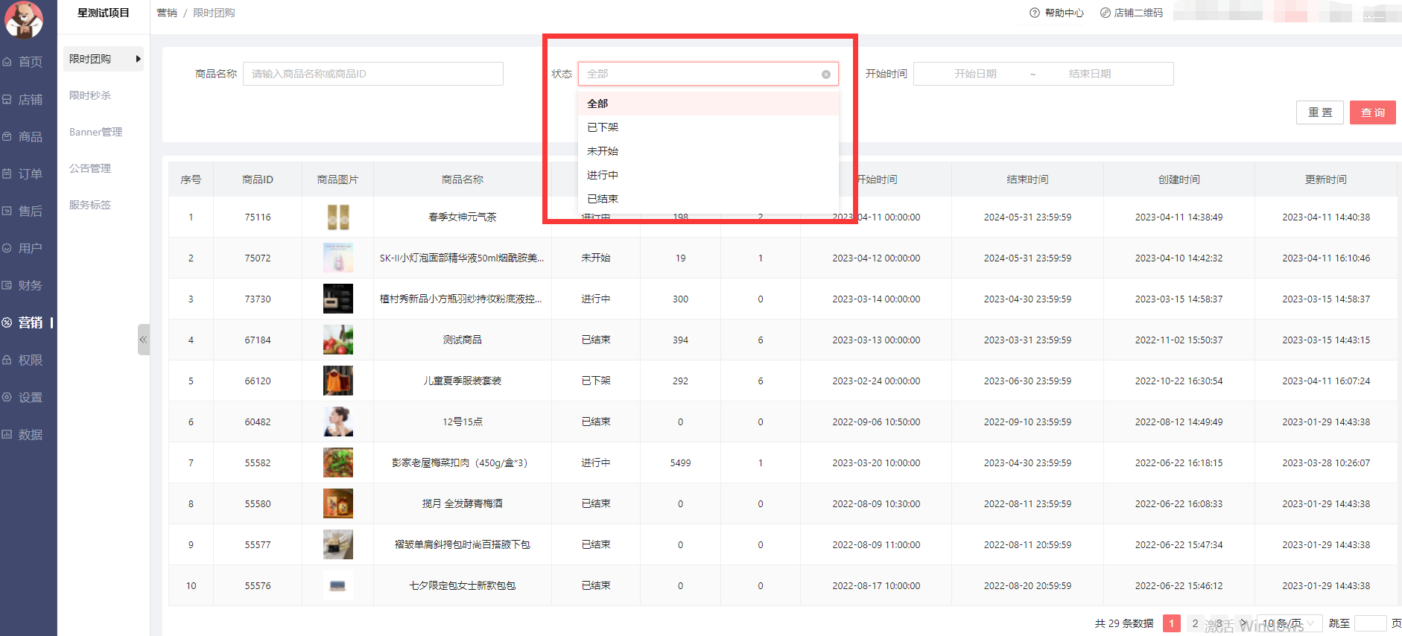Open the store QR code (店铺二维码) icon
Screen dimensions: 1402x636
click(1106, 13)
